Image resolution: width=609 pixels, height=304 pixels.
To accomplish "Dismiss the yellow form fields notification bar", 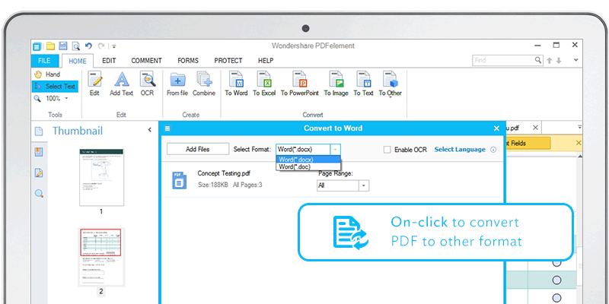I will tap(579, 143).
